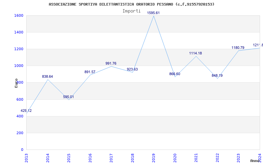Select the 2018 x-axis year label
This screenshot has width=263, height=164.
coord(132,158)
